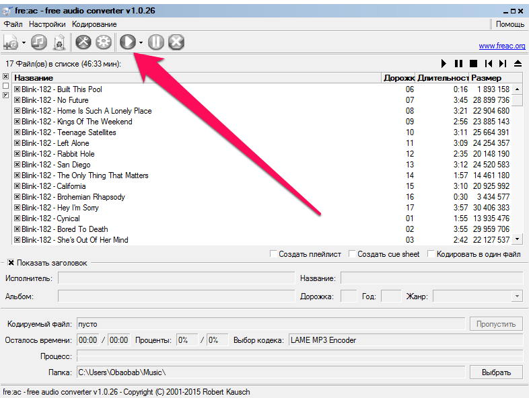Select the Blink-182 - Hey I'm Sorry row
Viewport: 529px width, 398px height.
pyautogui.click(x=262, y=208)
